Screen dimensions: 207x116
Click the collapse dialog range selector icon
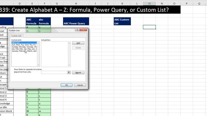[x=69, y=72]
